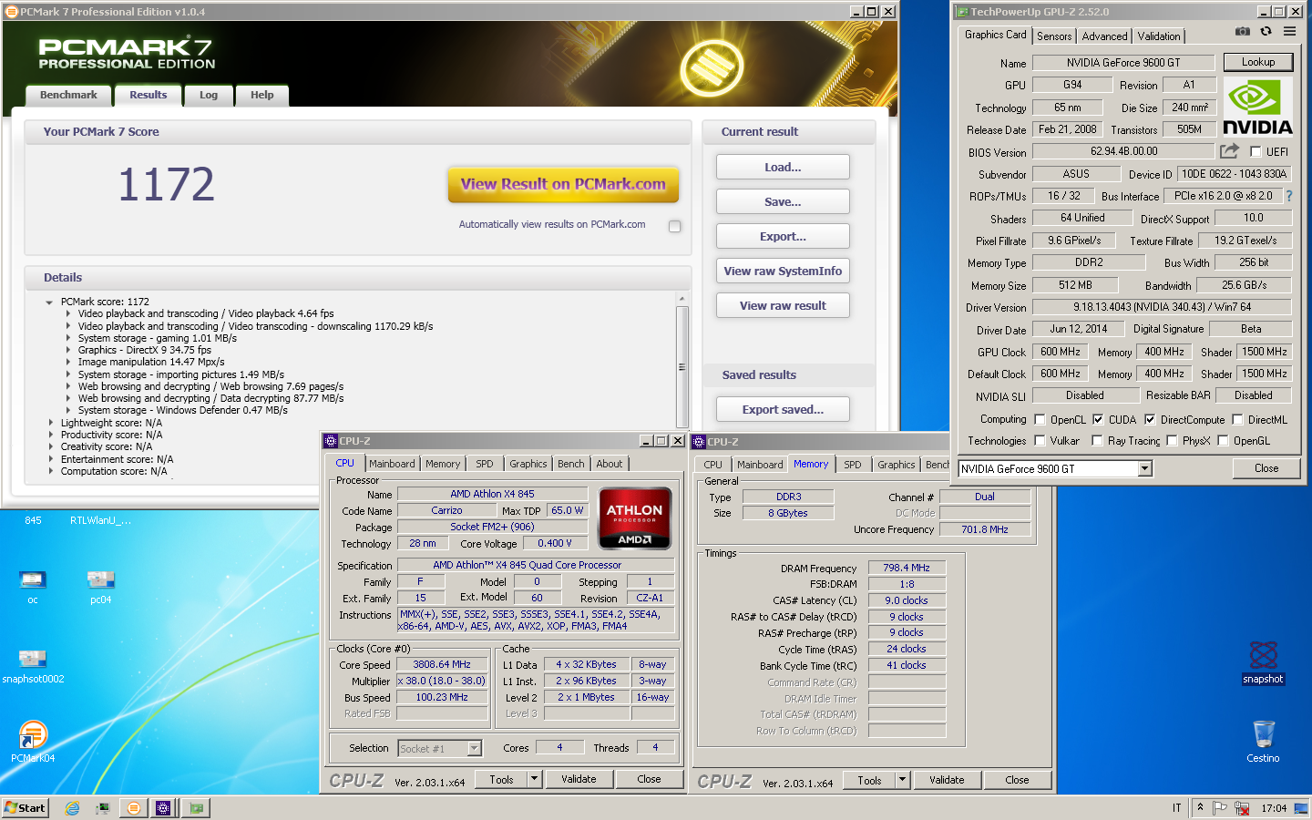
Task: Click Export saved... button
Action: click(x=783, y=409)
